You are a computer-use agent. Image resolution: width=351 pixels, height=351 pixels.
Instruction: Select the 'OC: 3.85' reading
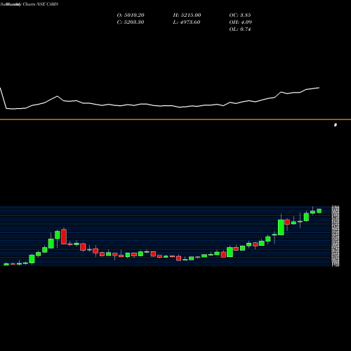(240, 15)
